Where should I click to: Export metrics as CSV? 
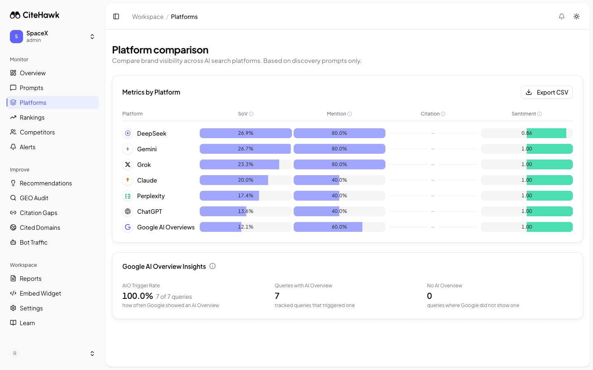(x=546, y=92)
